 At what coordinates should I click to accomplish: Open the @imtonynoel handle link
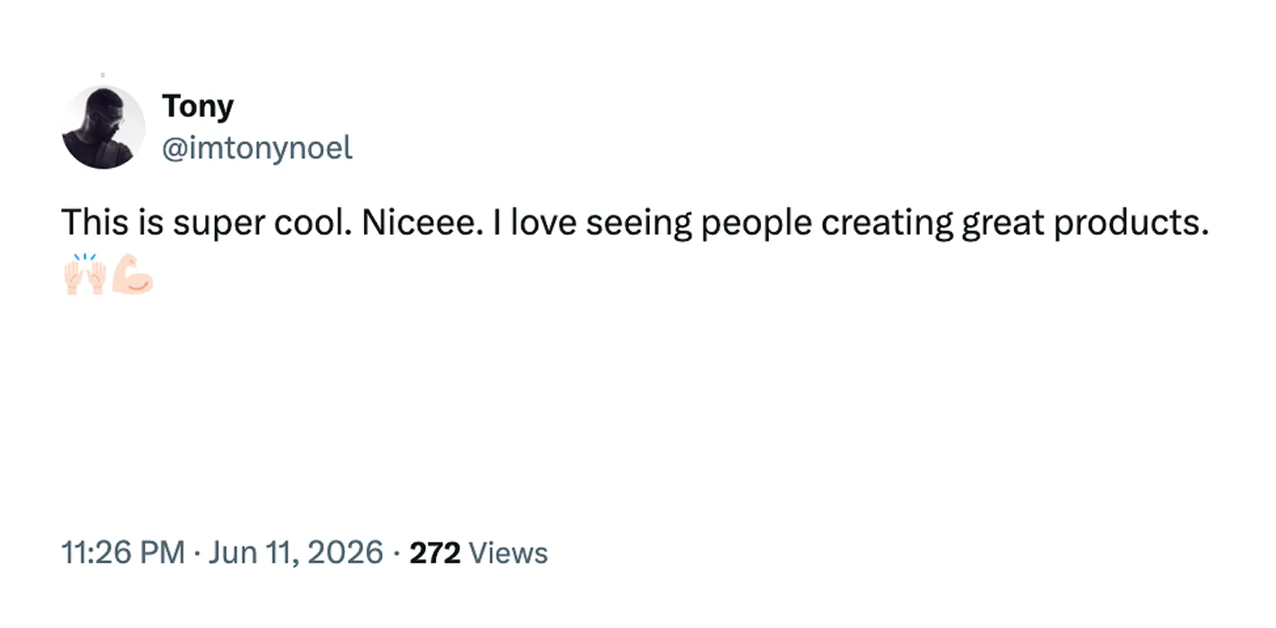pos(257,148)
